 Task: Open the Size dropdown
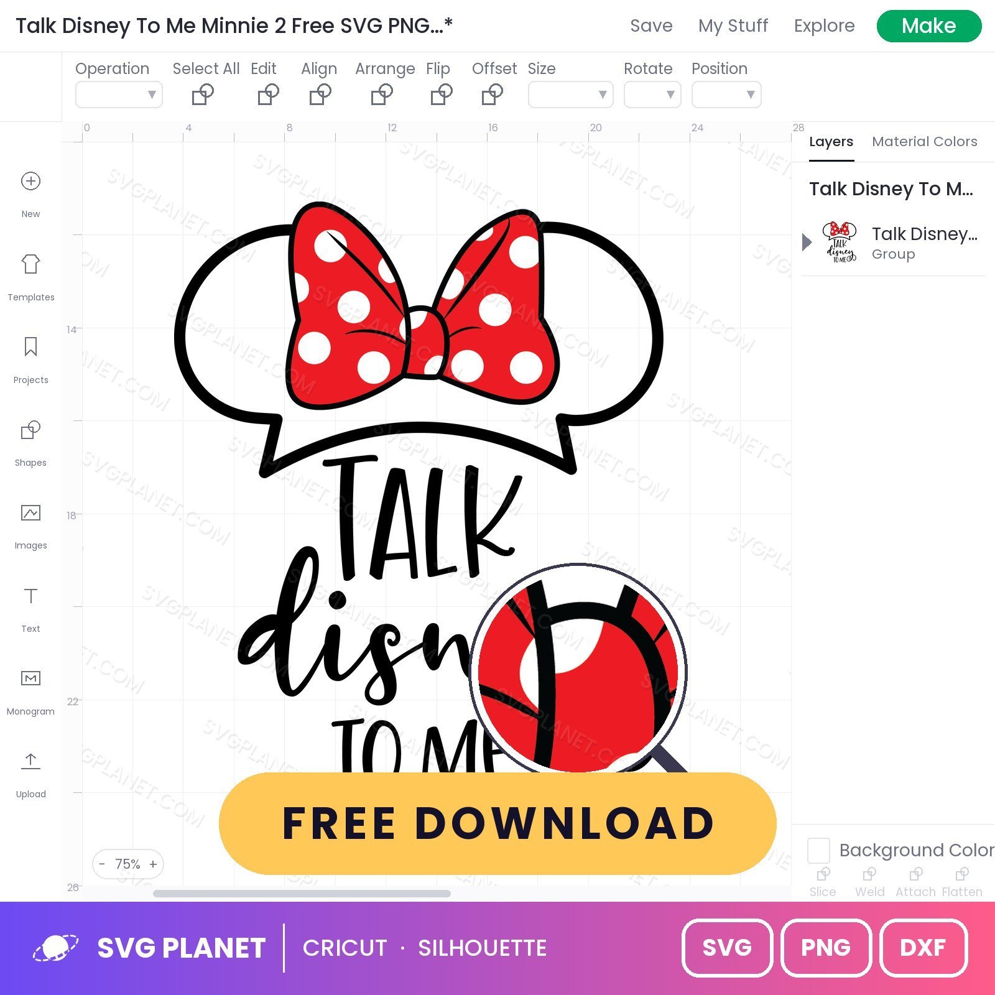pyautogui.click(x=571, y=95)
